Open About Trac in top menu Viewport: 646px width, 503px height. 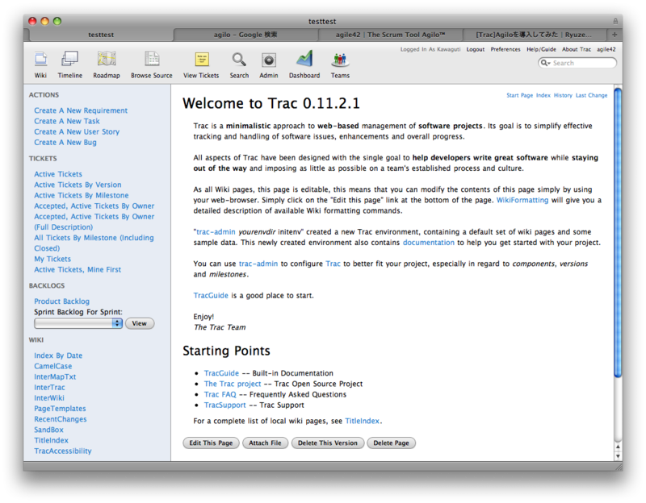[577, 49]
